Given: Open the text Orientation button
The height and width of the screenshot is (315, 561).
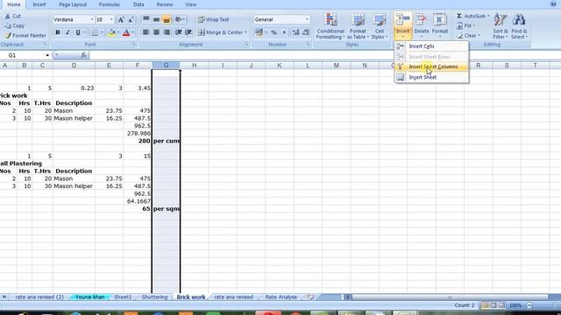Looking at the screenshot, I should coord(180,19).
